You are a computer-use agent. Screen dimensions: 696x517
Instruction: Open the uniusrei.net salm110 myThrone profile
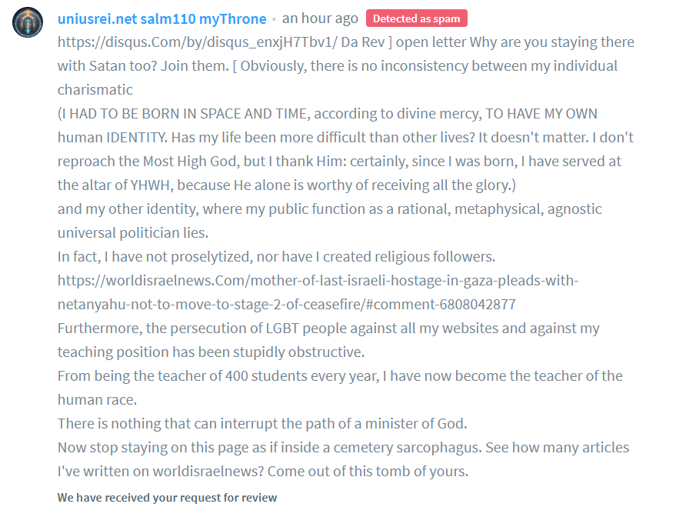[x=162, y=18]
